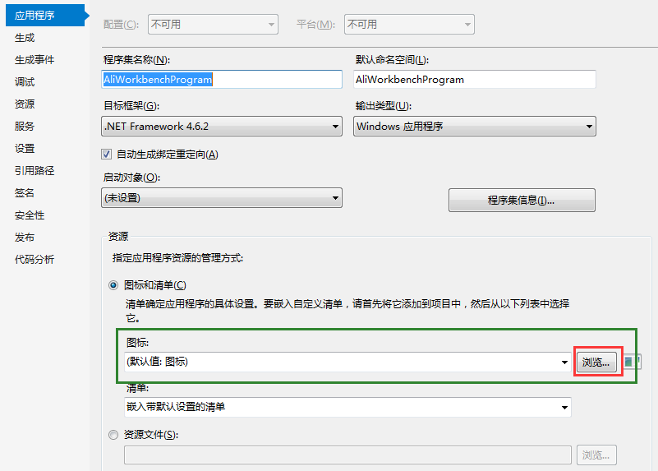Expand the 目标框架 .NET Framework dropdown
The image size is (658, 471).
pos(222,127)
